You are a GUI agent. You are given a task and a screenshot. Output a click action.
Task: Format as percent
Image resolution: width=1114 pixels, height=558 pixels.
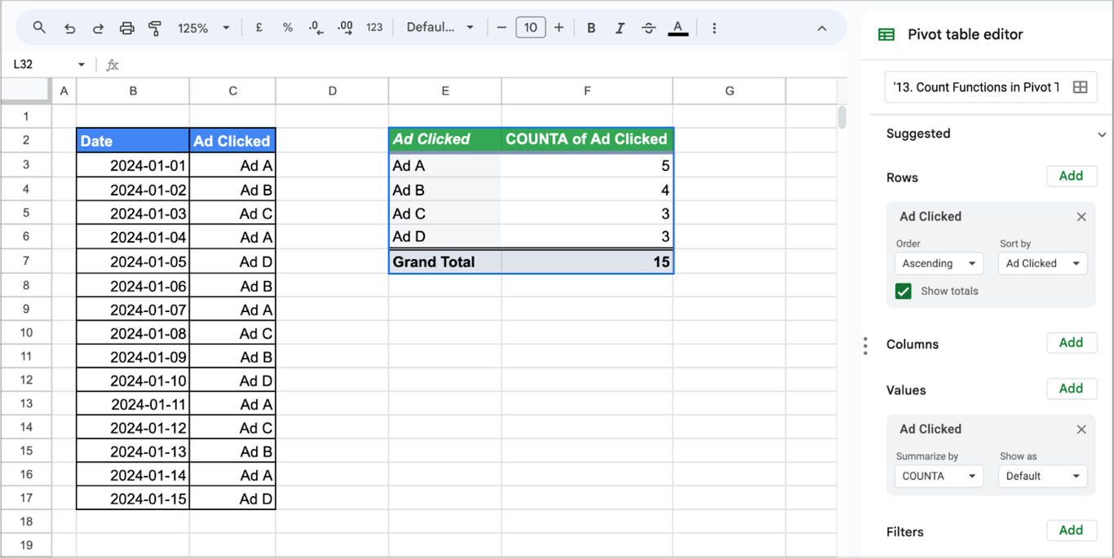click(288, 28)
